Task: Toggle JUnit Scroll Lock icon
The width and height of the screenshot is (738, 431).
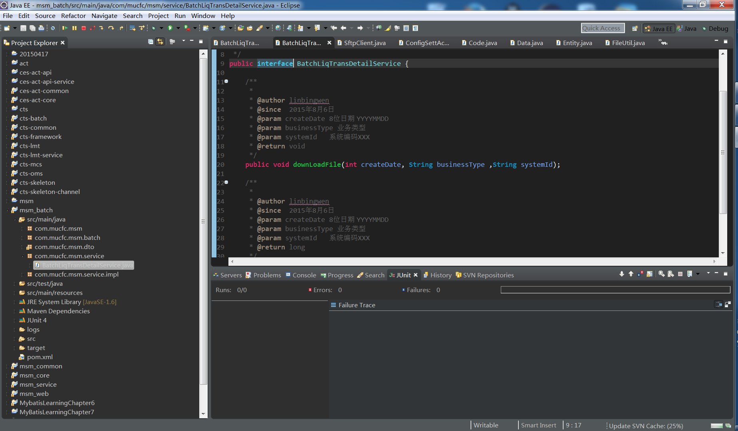Action: click(x=650, y=274)
